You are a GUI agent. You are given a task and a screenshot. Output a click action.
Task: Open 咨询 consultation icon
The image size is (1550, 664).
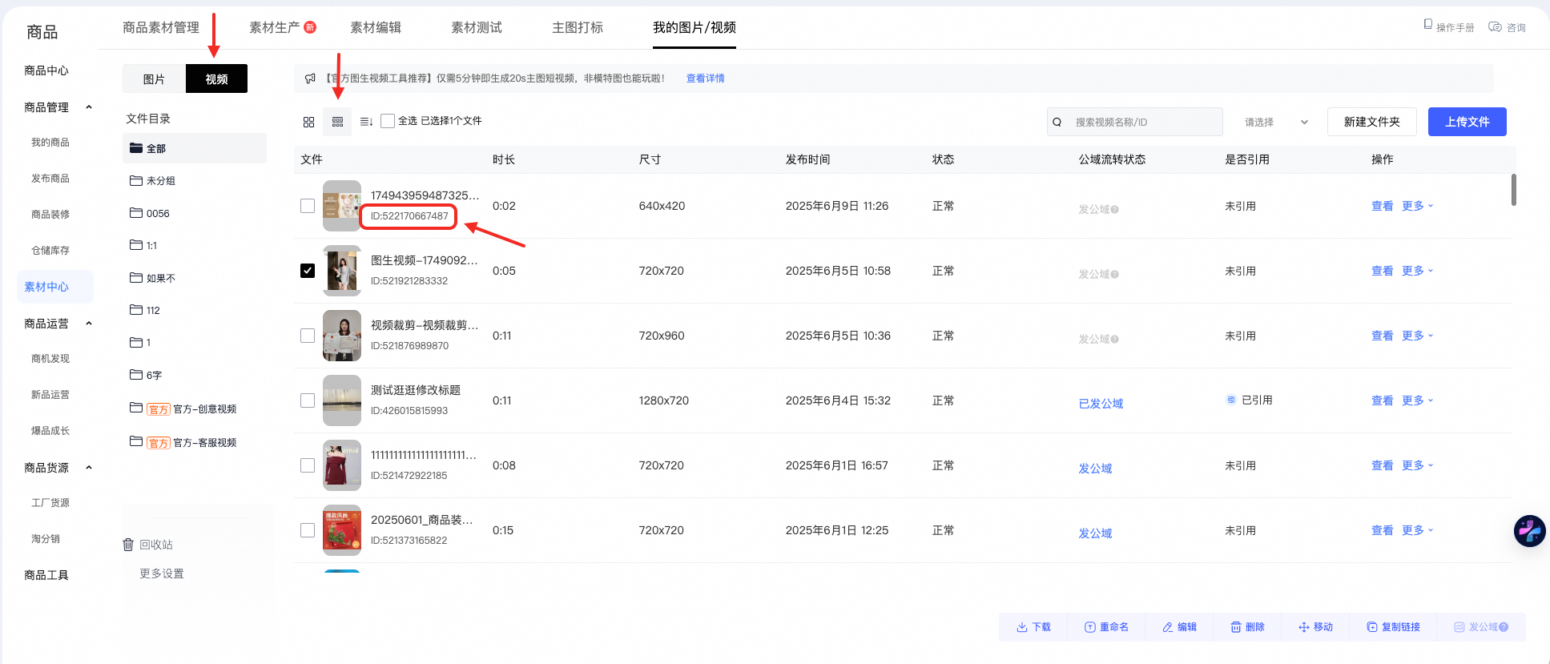pyautogui.click(x=1495, y=26)
